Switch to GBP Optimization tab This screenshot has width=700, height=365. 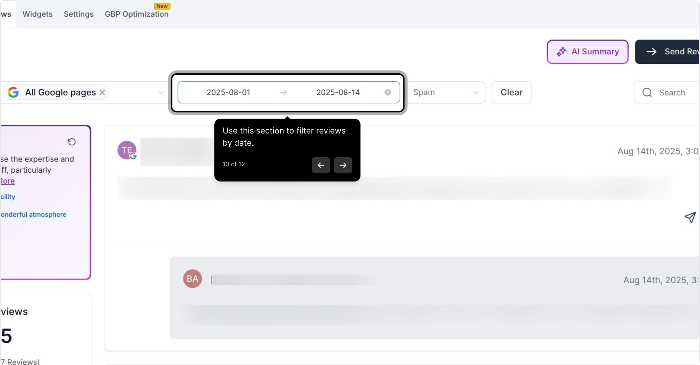[x=137, y=14]
